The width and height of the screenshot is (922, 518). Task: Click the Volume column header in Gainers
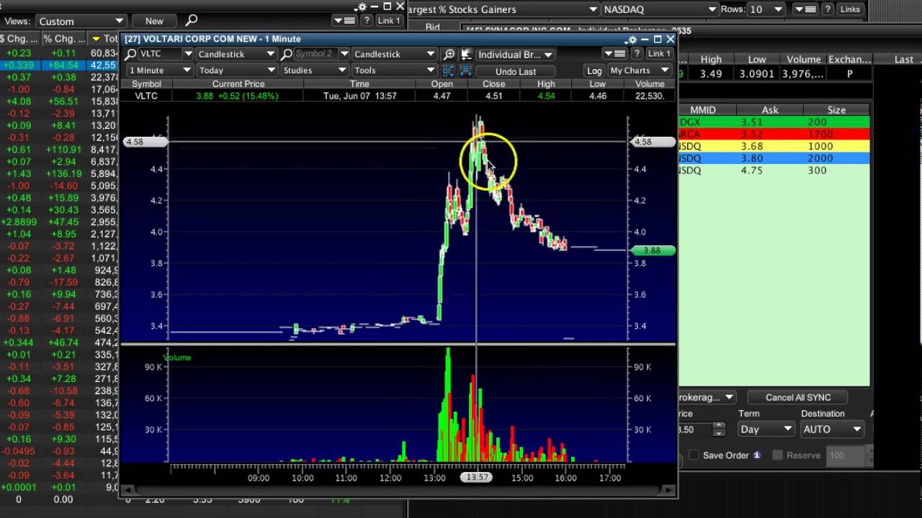coord(803,60)
